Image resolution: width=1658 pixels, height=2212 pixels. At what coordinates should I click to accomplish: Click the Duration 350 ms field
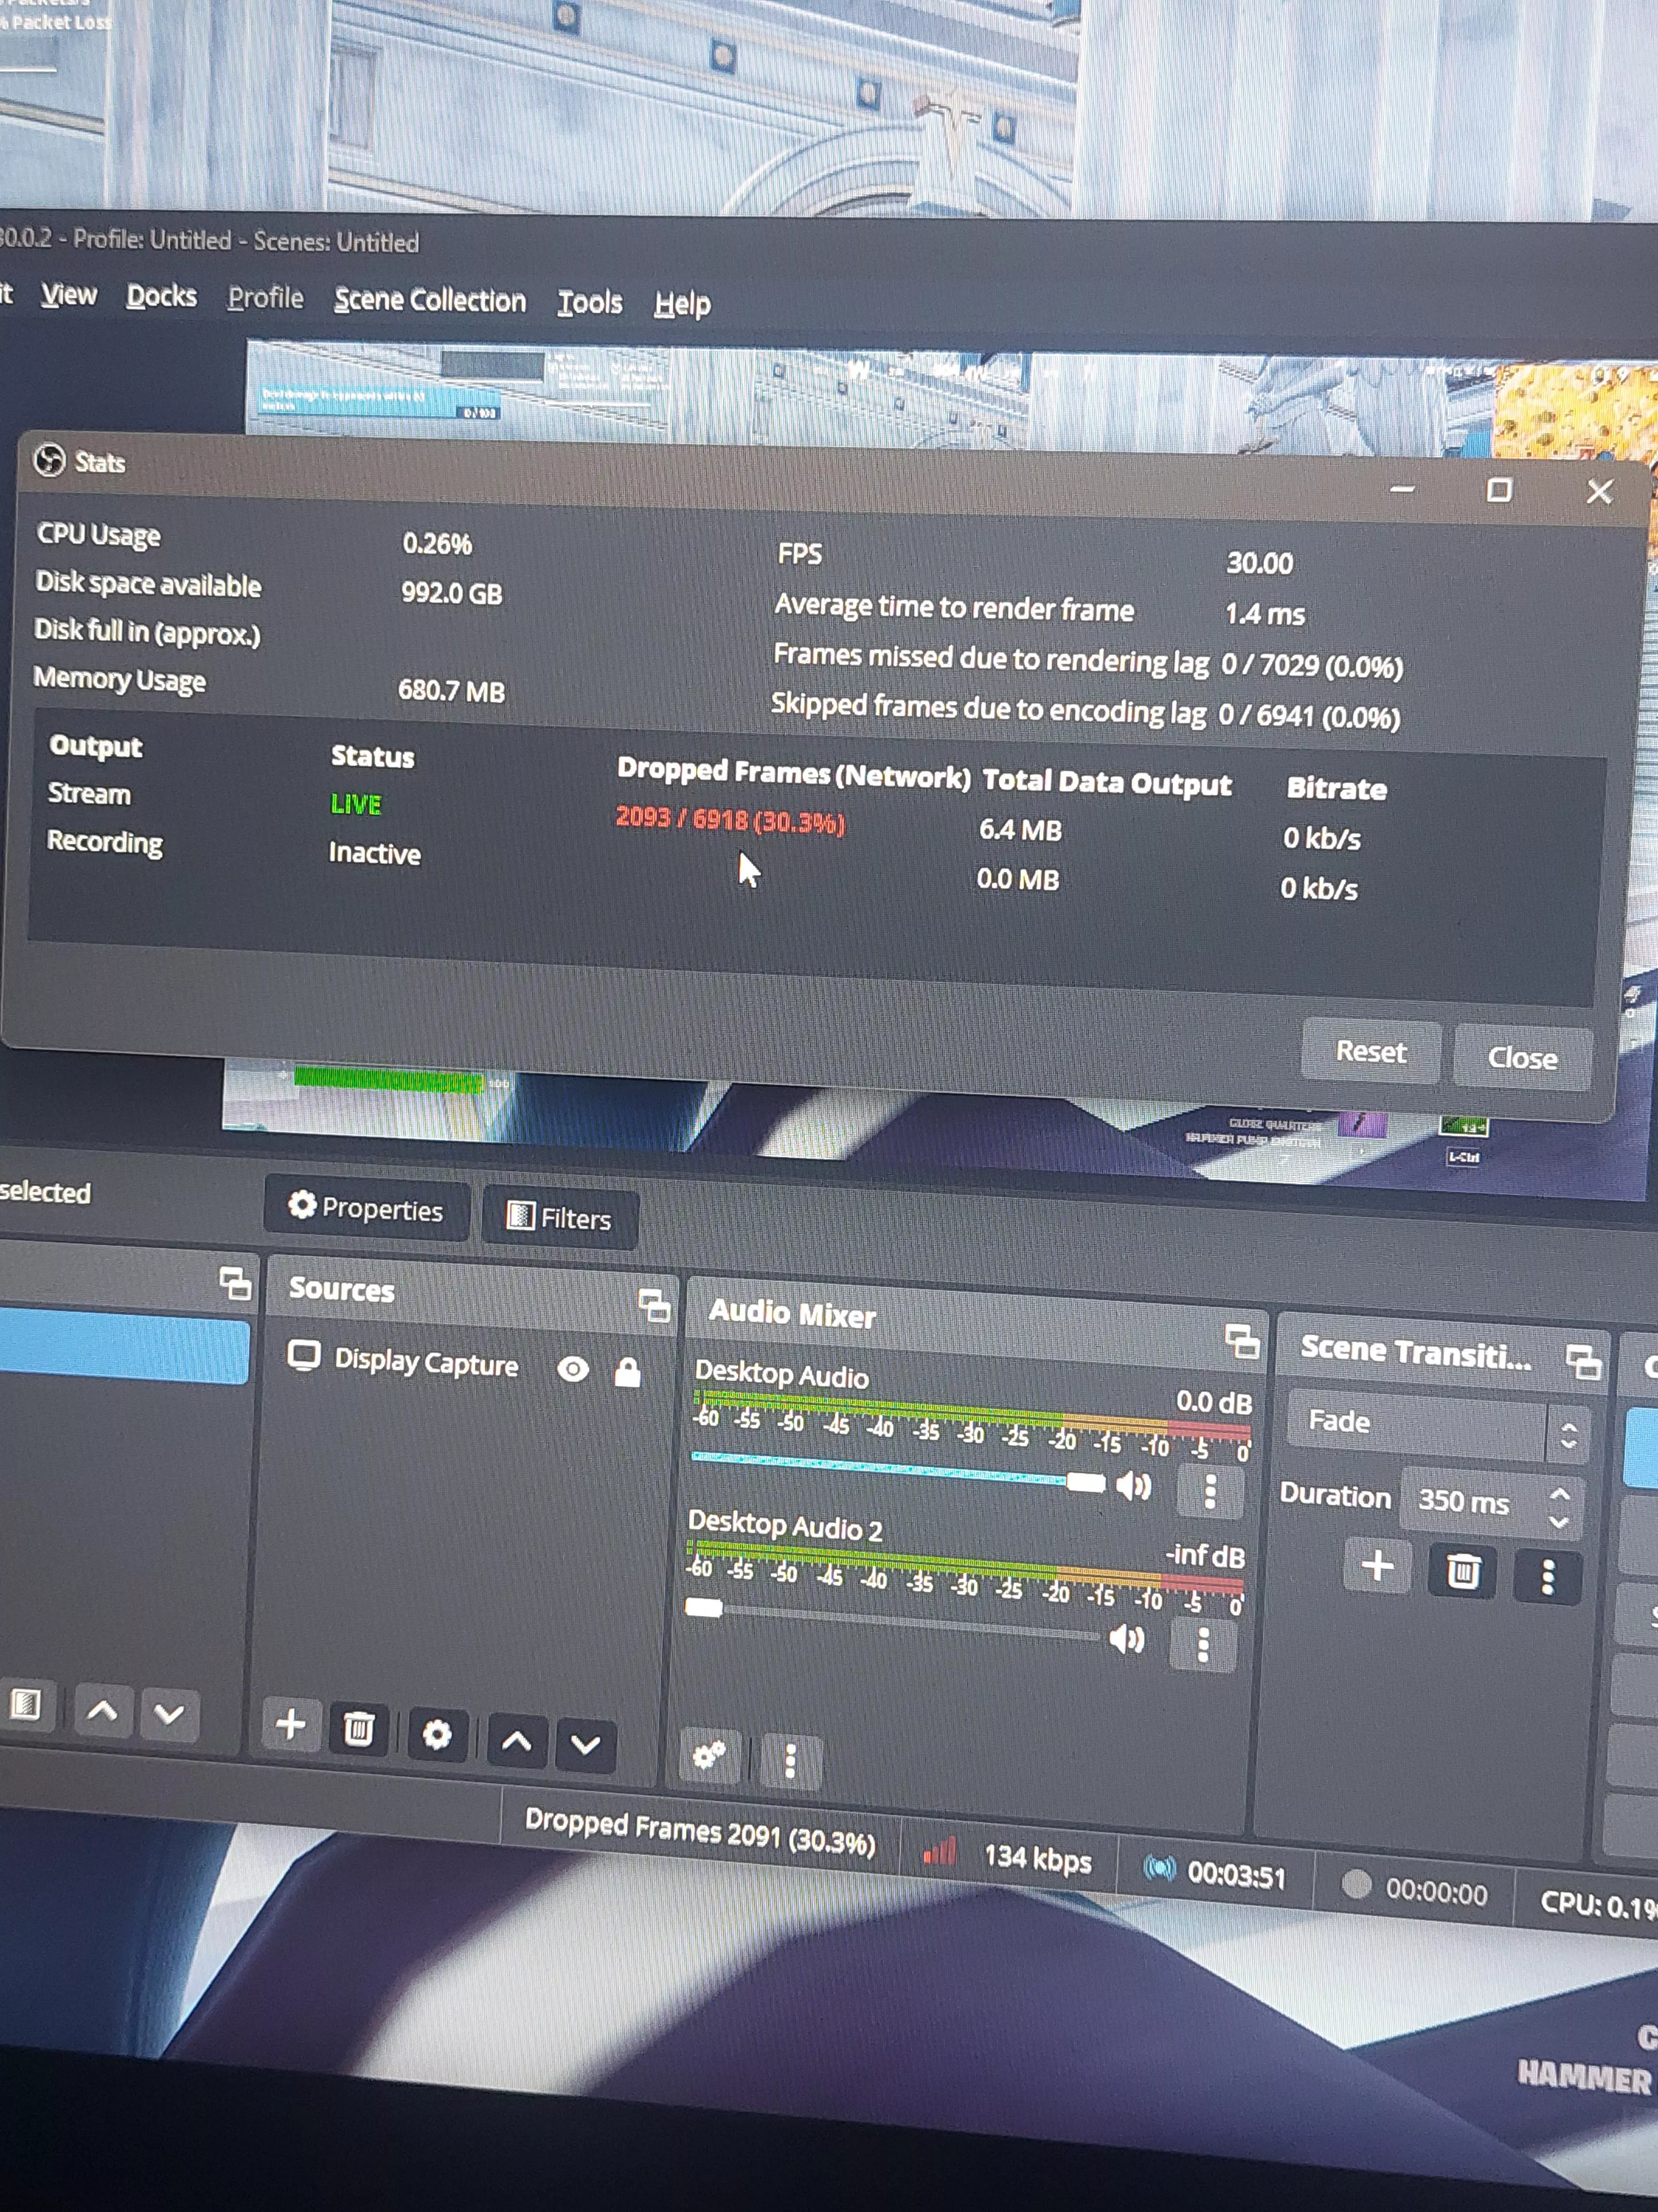1491,1503
